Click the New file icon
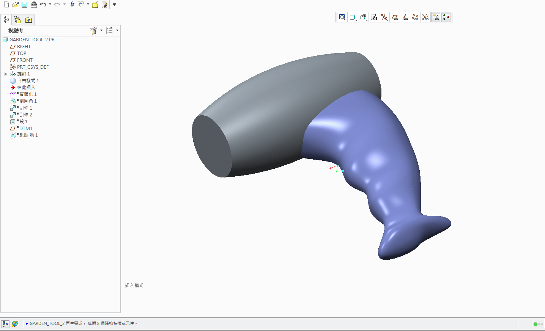The height and width of the screenshot is (331, 545). click(6, 5)
